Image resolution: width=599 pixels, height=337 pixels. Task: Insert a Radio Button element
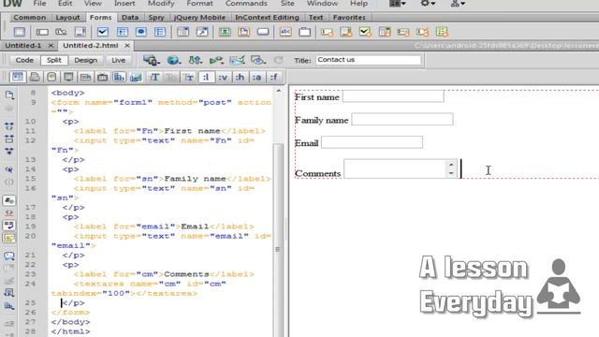pos(141,32)
